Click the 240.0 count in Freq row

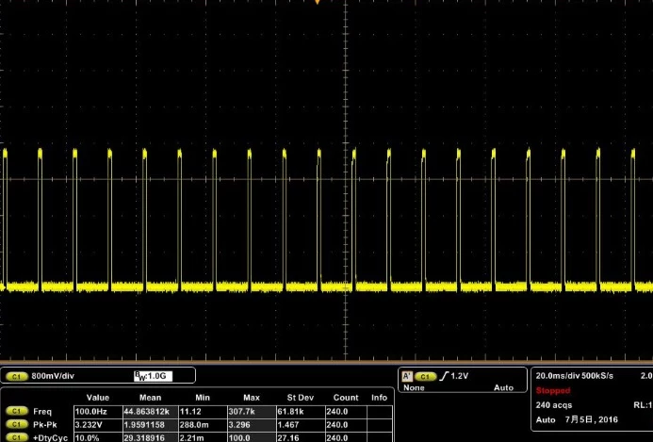coord(346,412)
